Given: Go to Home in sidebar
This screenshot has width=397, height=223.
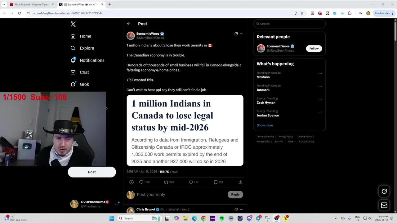Looking at the screenshot, I should (x=81, y=36).
